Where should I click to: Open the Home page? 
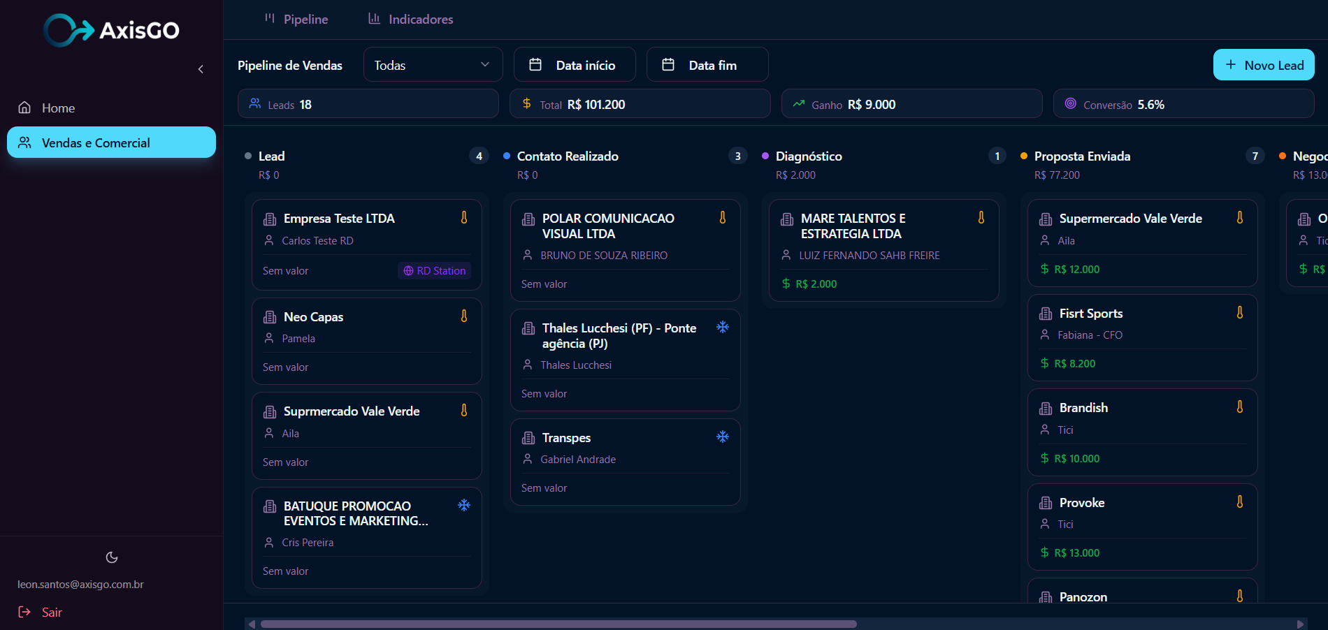(111, 108)
